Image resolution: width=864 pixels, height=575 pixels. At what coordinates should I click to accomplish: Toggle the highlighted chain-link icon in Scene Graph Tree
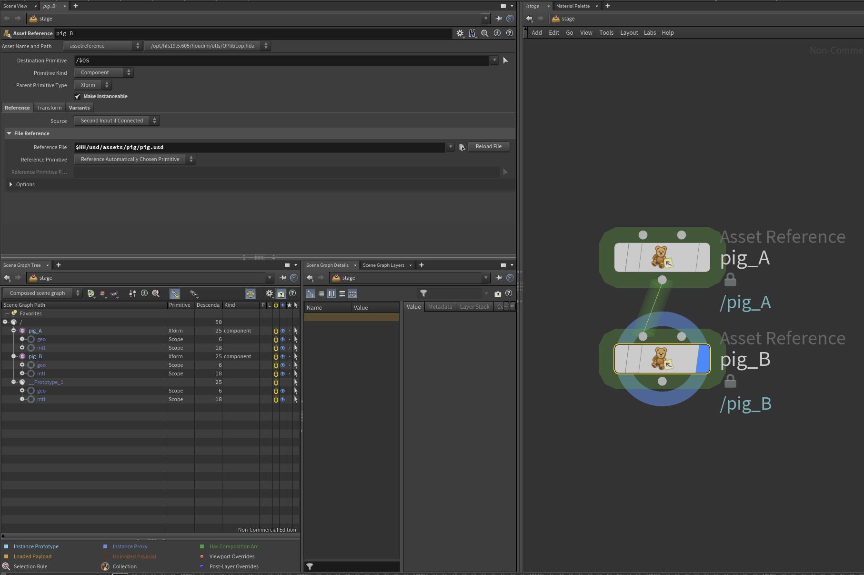pos(175,293)
